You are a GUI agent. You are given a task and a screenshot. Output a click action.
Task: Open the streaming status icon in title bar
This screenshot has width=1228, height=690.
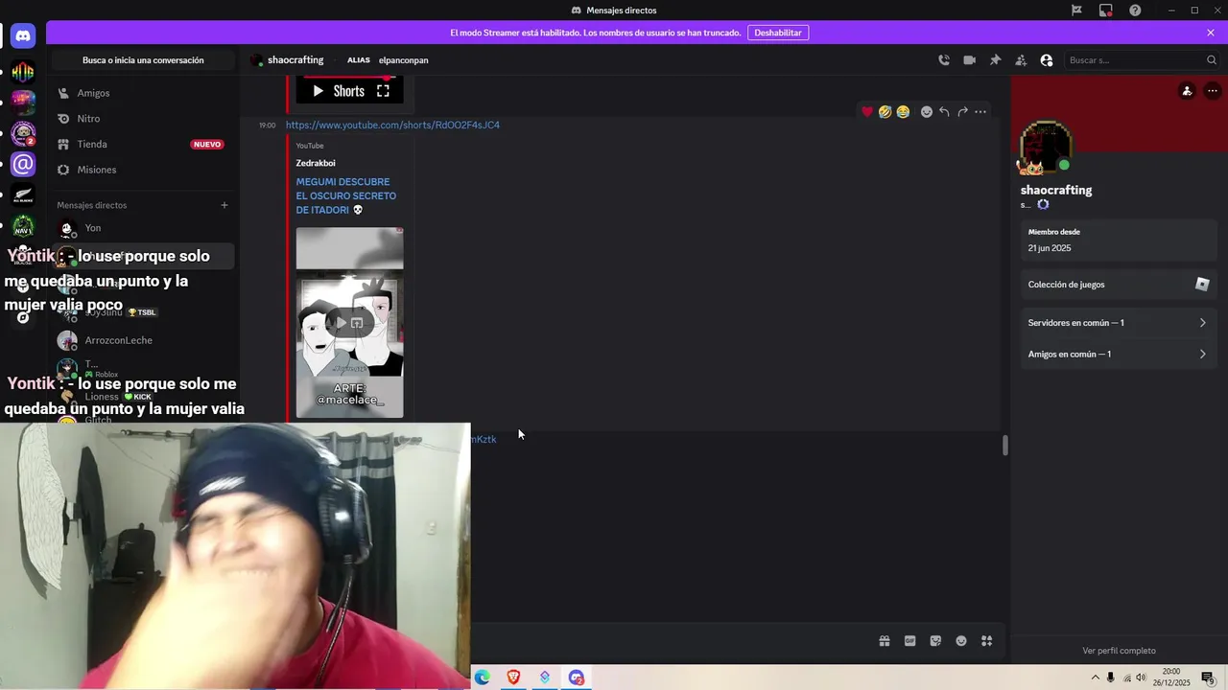pos(1106,11)
